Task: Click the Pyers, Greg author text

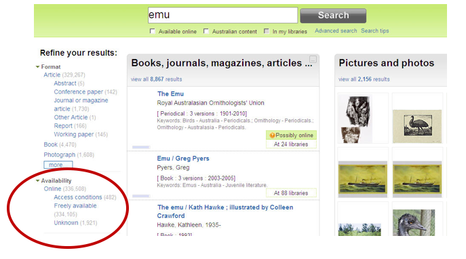Action: pyautogui.click(x=173, y=167)
